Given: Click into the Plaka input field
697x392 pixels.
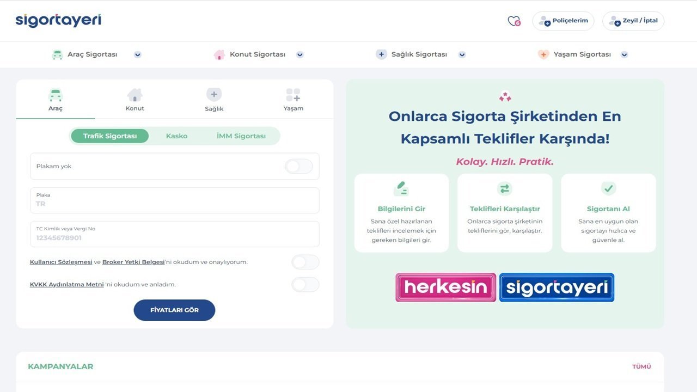Looking at the screenshot, I should [175, 200].
